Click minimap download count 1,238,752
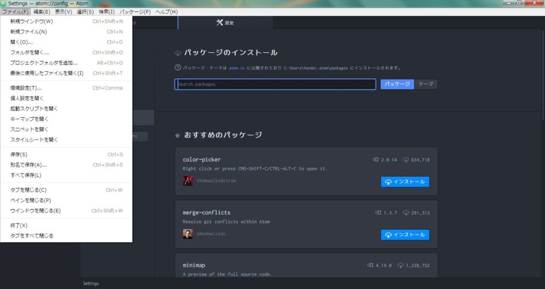Screen dimensions: 545x289 [x=417, y=266]
